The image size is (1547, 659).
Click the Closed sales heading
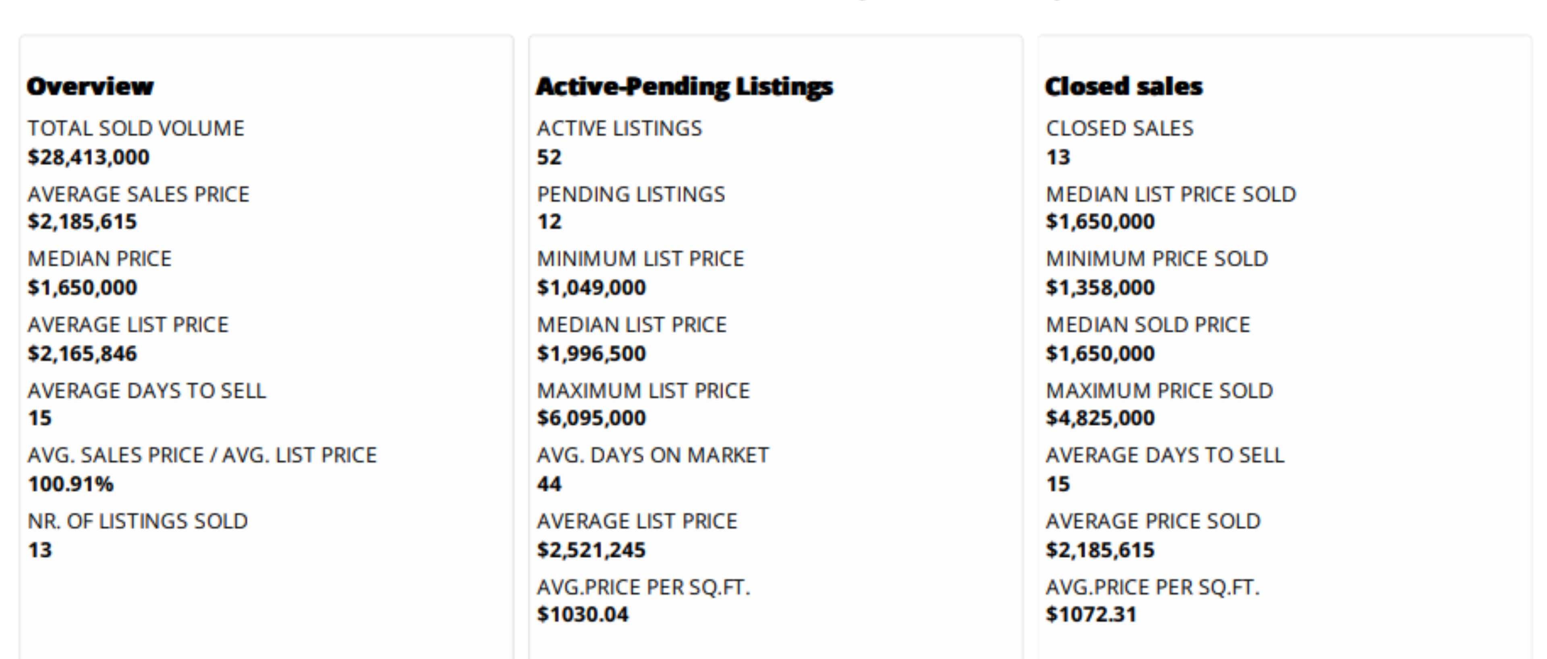click(x=1124, y=87)
